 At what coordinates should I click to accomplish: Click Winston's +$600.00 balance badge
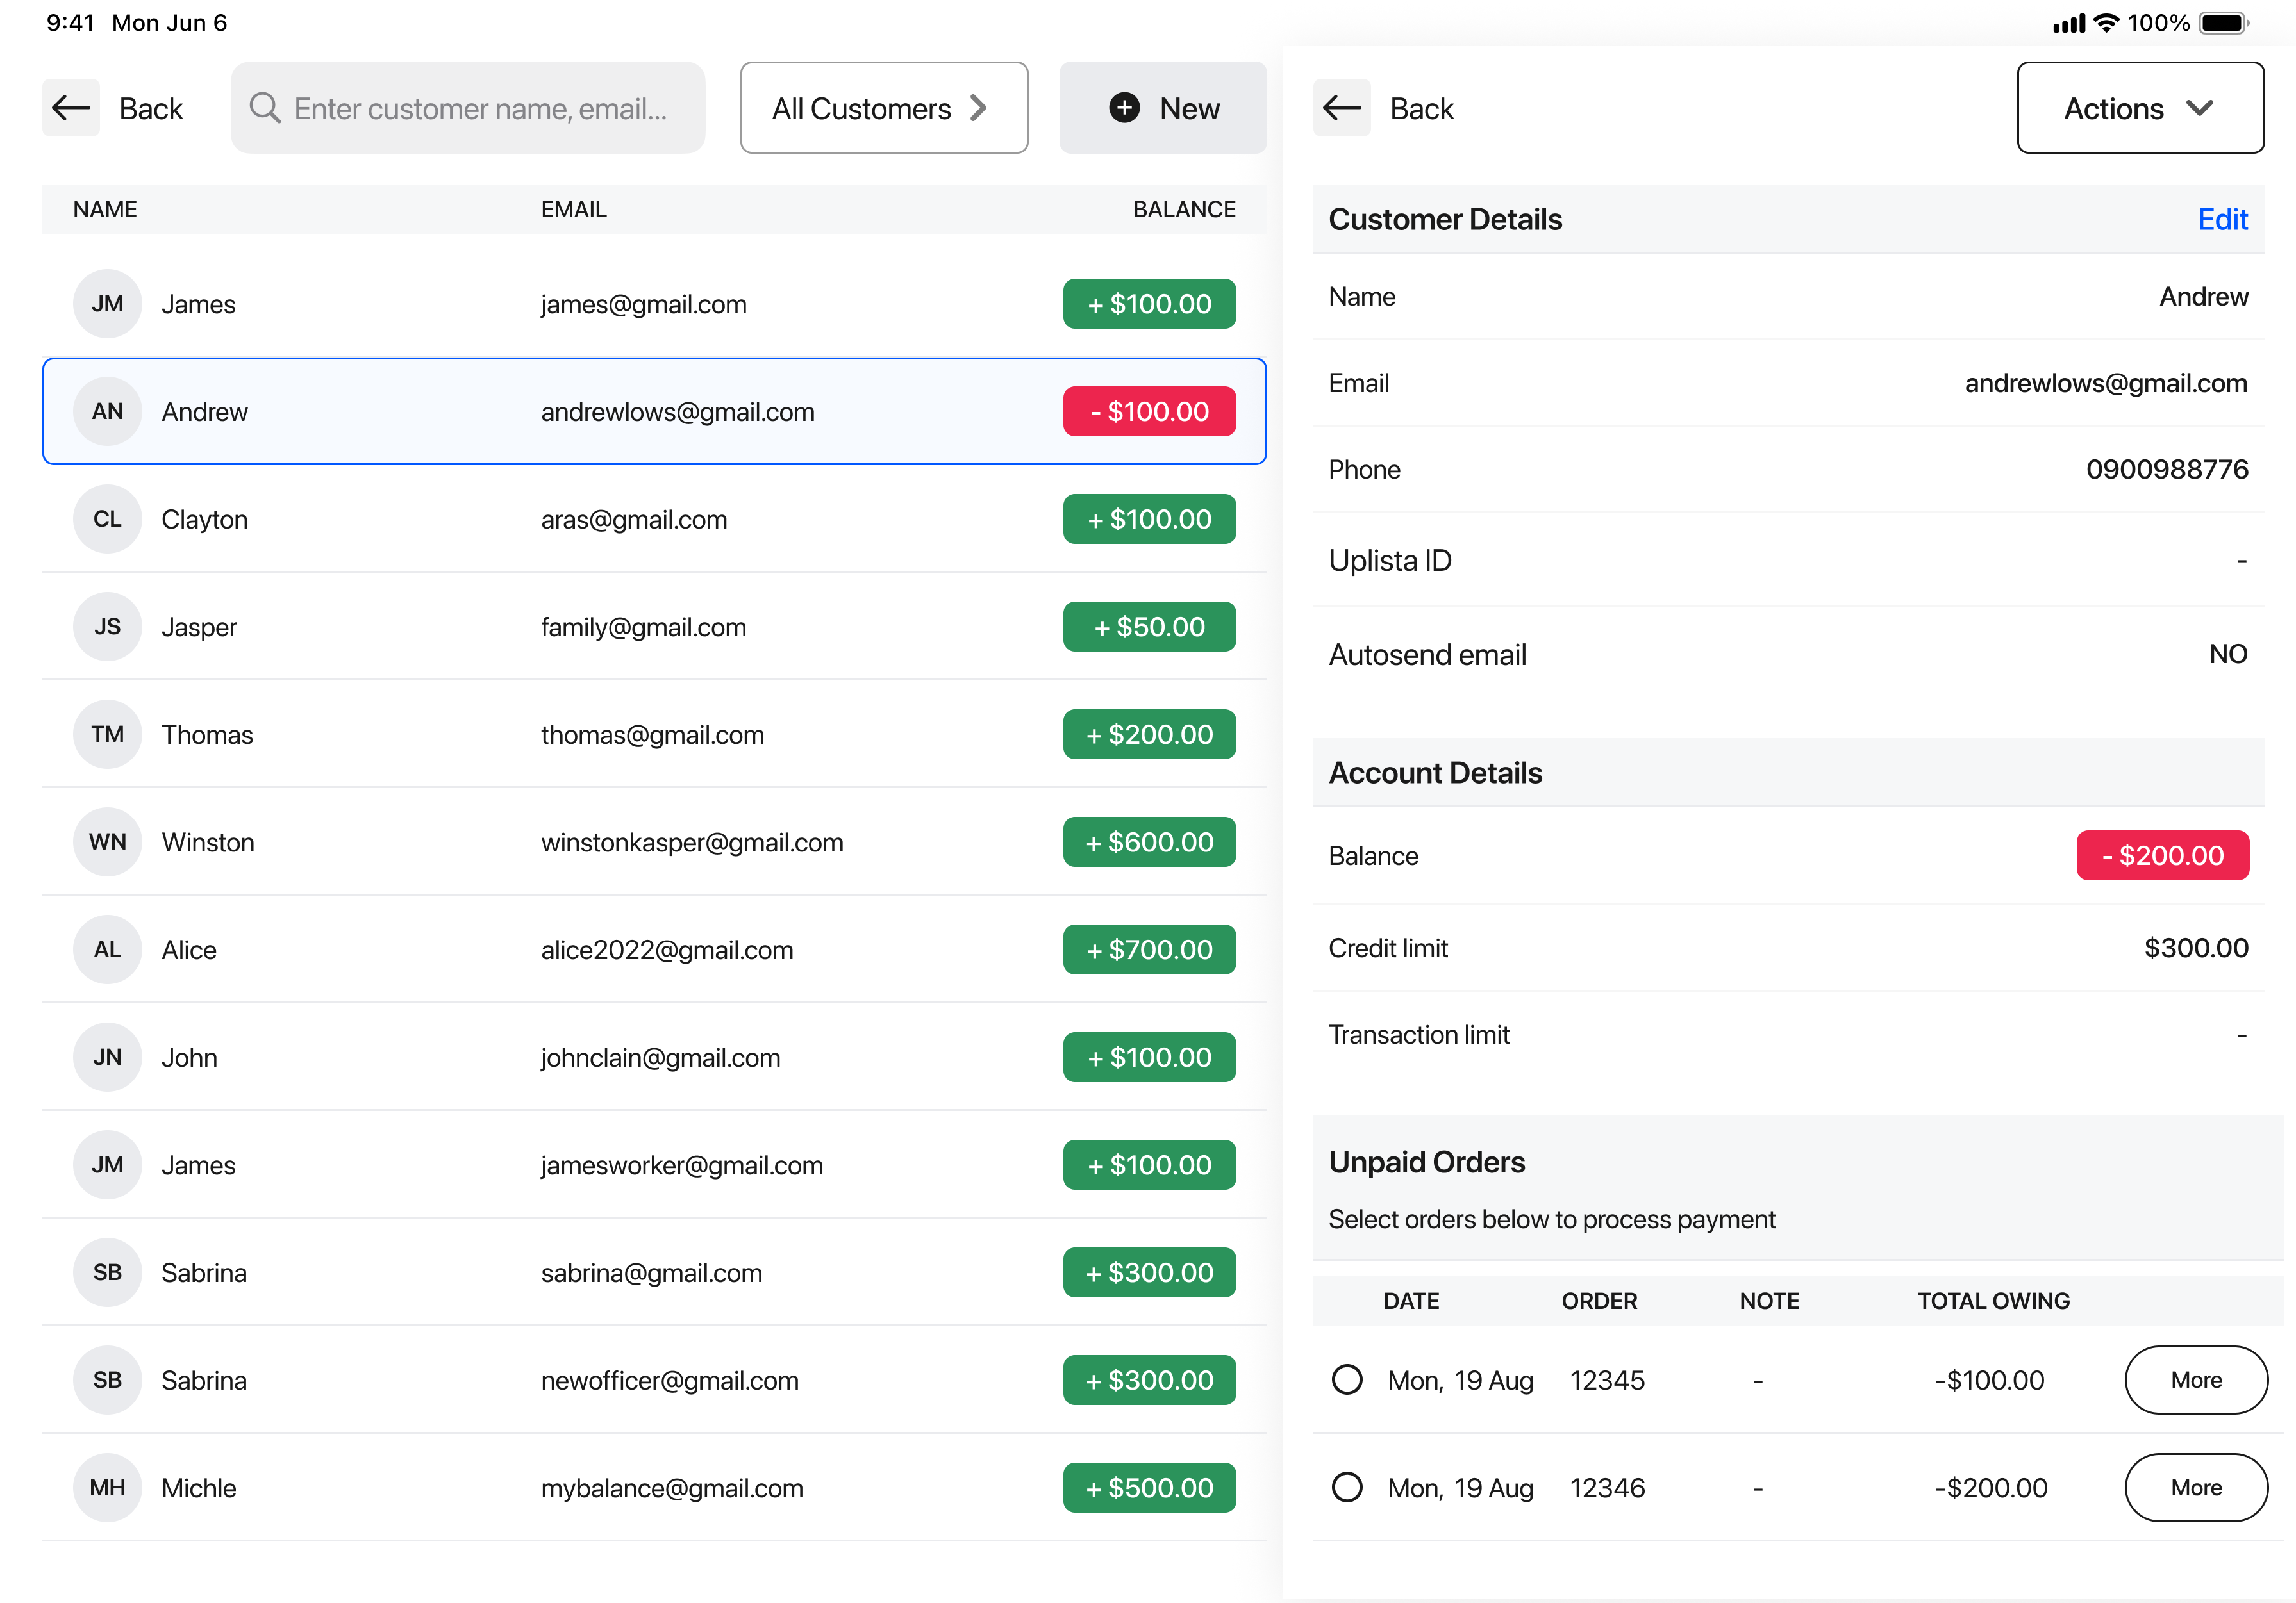point(1149,843)
